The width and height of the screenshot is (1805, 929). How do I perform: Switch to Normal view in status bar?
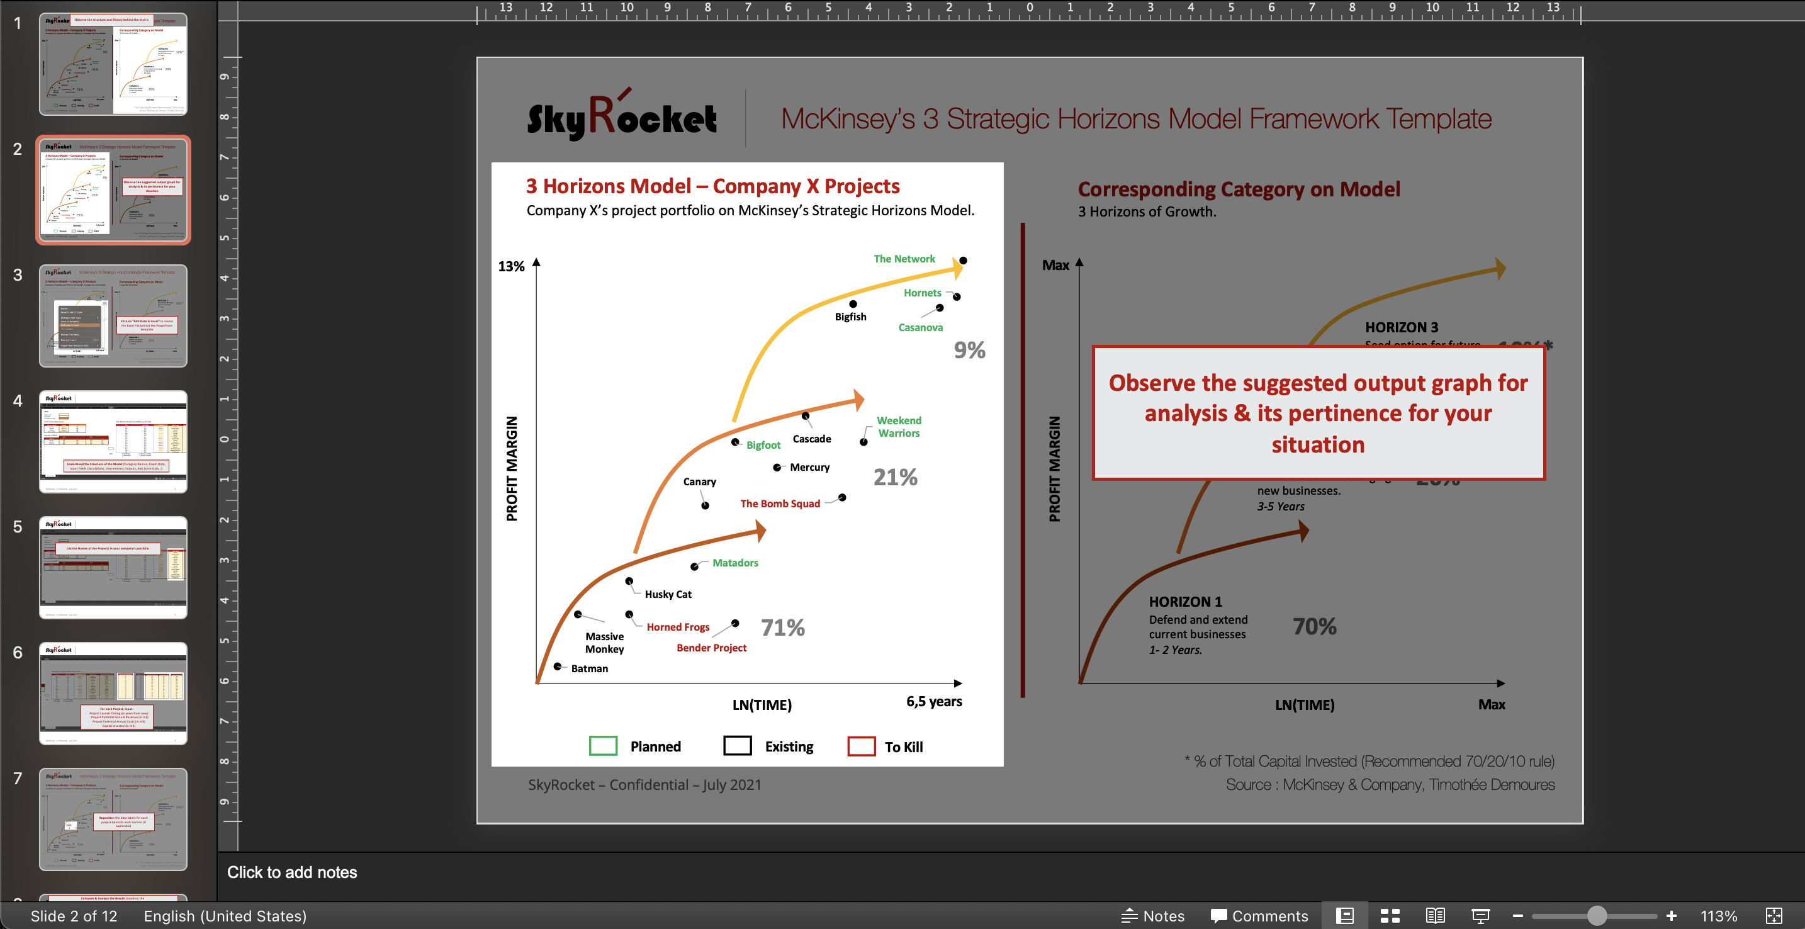(x=1345, y=916)
